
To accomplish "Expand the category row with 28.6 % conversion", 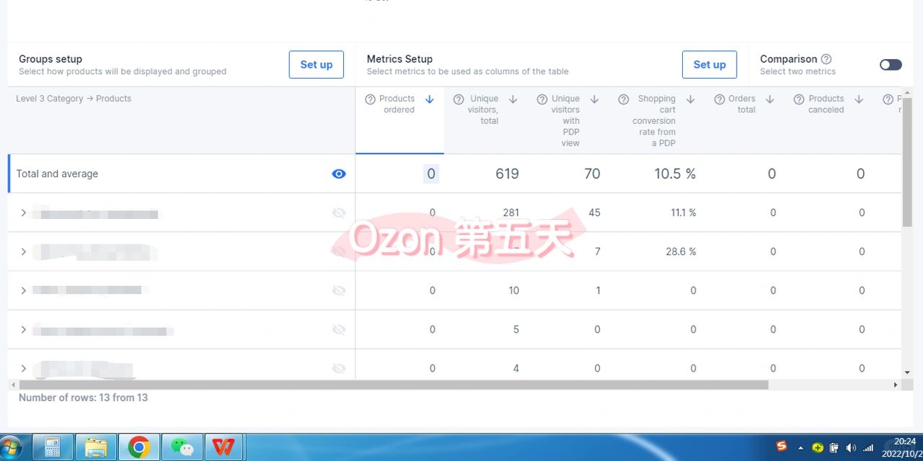I will point(24,251).
